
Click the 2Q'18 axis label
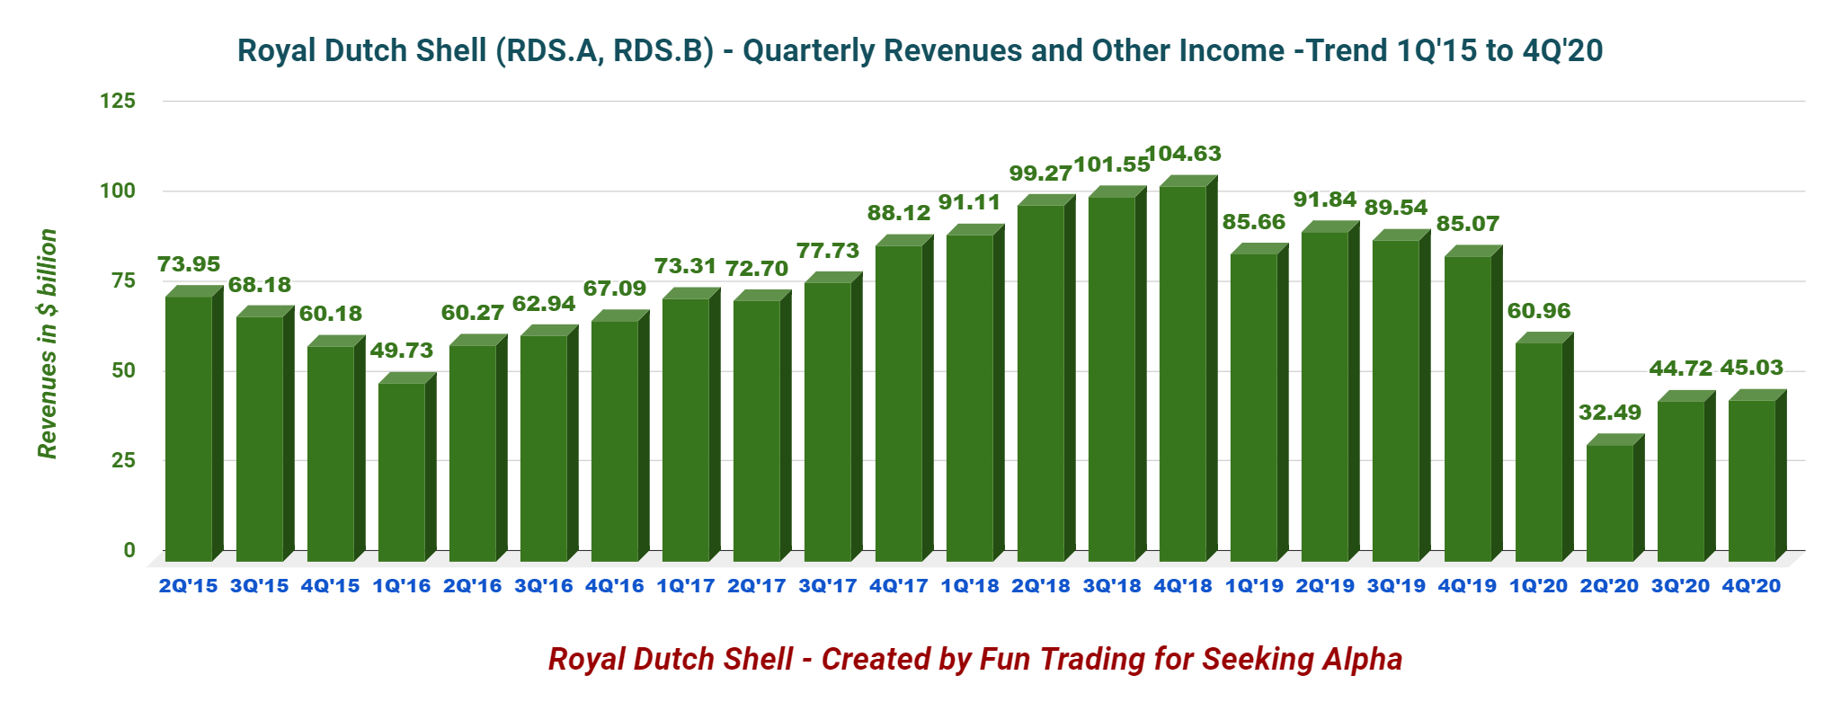(x=1041, y=586)
